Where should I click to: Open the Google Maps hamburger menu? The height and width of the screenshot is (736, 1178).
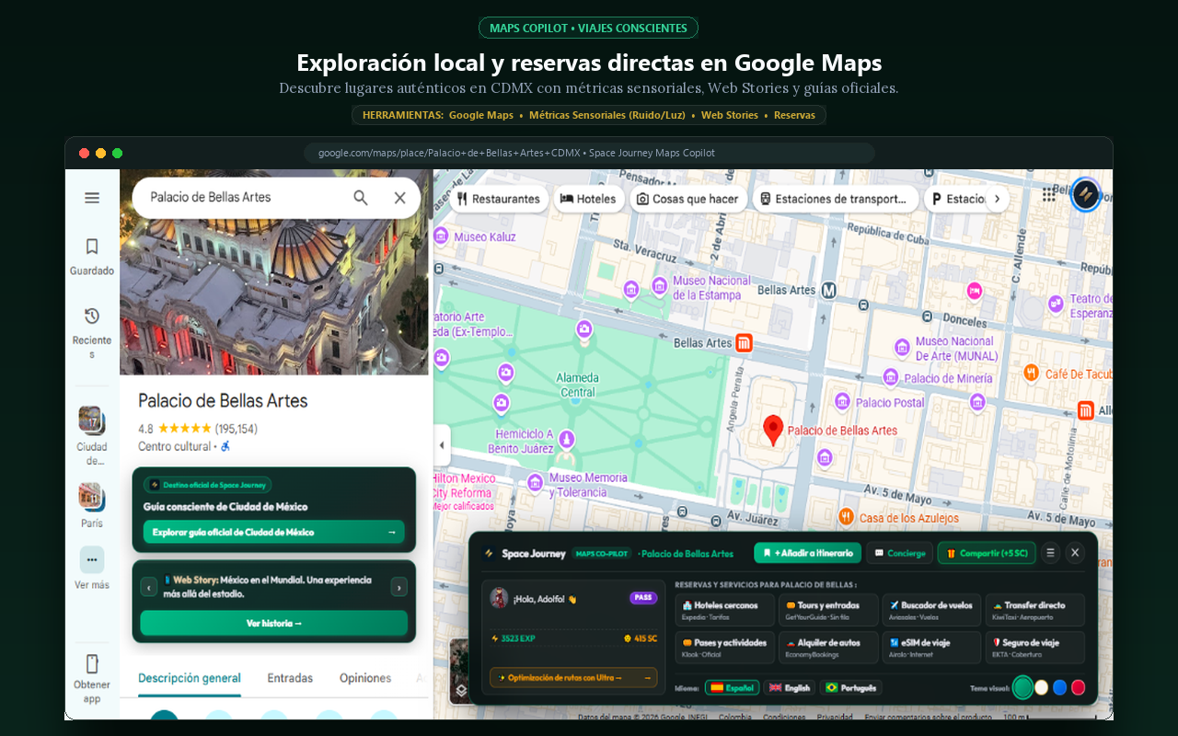coord(92,198)
